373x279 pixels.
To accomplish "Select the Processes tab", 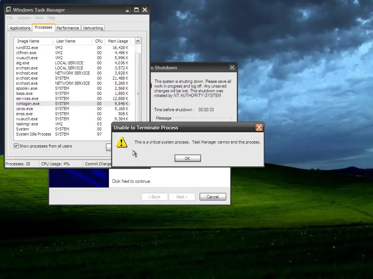I will tap(43, 27).
